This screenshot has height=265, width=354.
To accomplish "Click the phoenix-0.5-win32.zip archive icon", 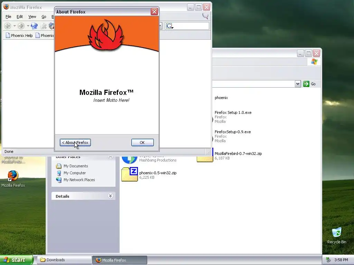I will coord(130,174).
